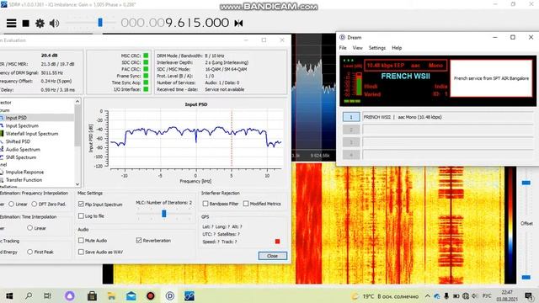Enable Save Audio as WAV checkbox

click(x=81, y=252)
